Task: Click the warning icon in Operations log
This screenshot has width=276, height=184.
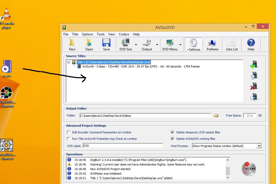Action: (69, 164)
